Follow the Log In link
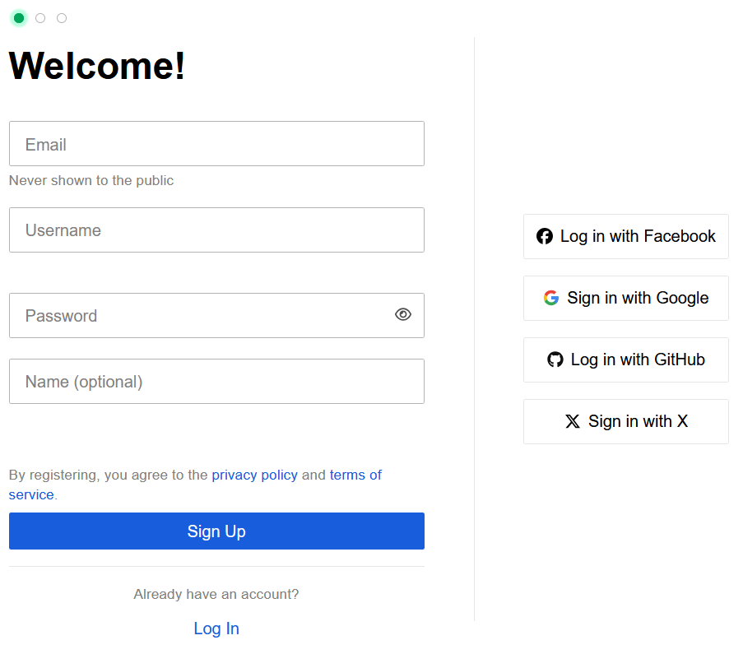The width and height of the screenshot is (743, 654). point(216,628)
